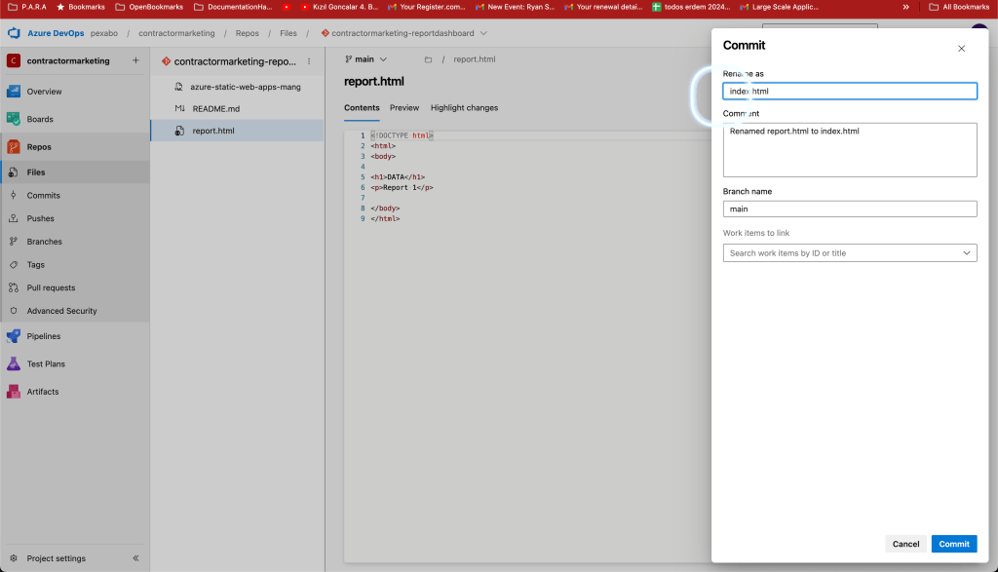
Task: Click the Advanced Security shield icon
Action: pos(14,311)
